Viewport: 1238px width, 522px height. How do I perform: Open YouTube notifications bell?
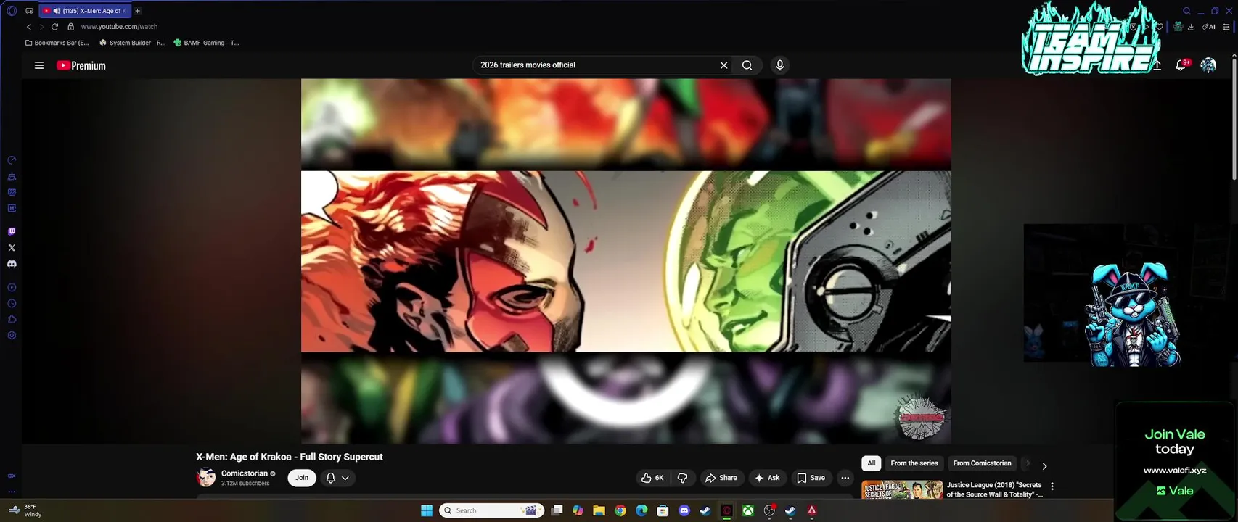pos(1181,65)
